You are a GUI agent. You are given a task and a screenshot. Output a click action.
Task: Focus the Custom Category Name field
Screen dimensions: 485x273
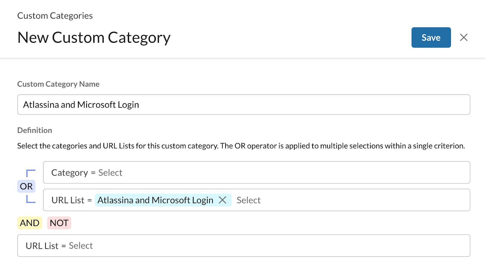[x=244, y=105]
